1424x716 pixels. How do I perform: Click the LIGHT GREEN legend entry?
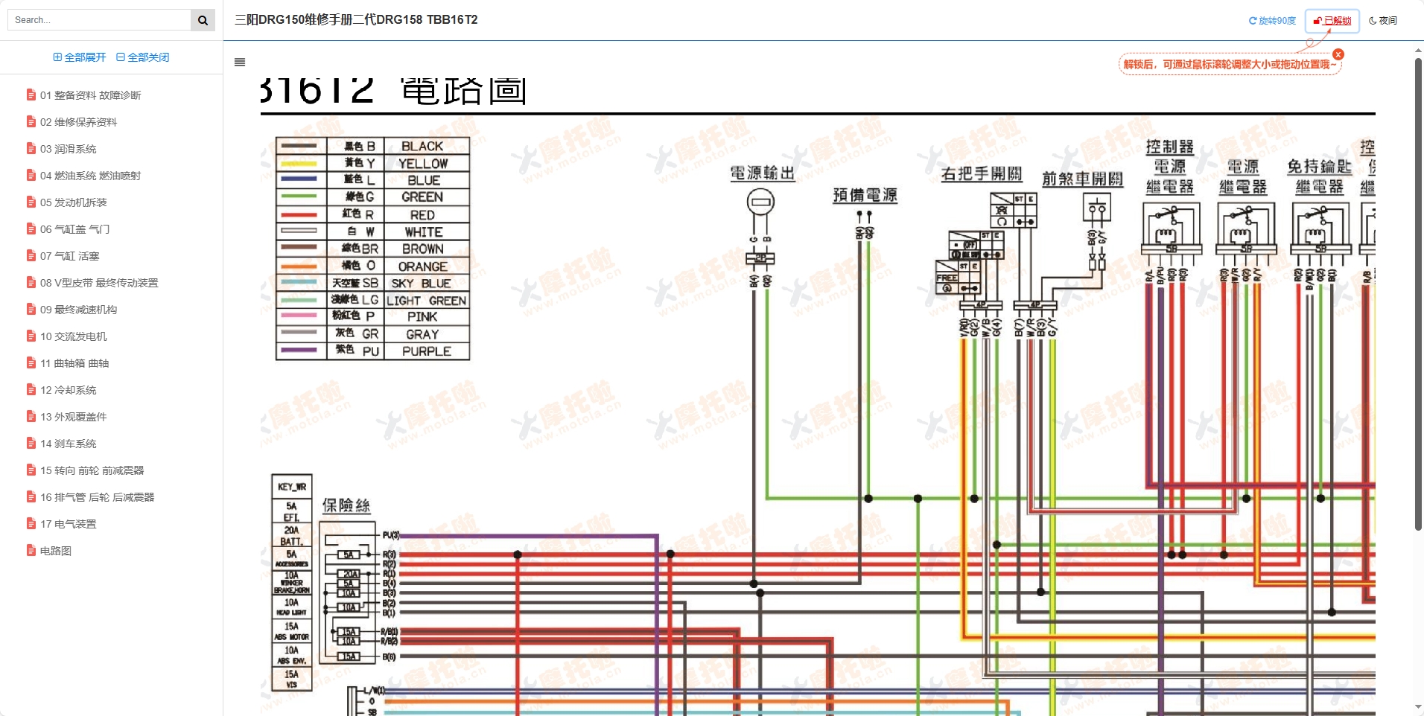[x=426, y=301]
